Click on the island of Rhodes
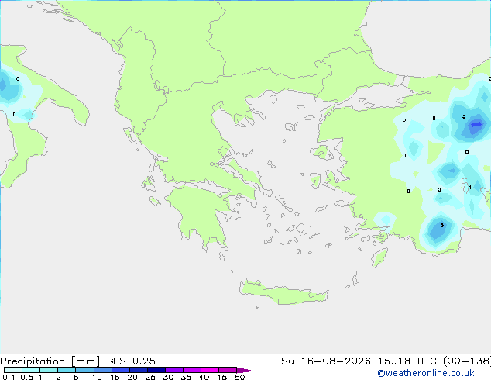The width and height of the screenshot is (491, 380). (x=379, y=257)
